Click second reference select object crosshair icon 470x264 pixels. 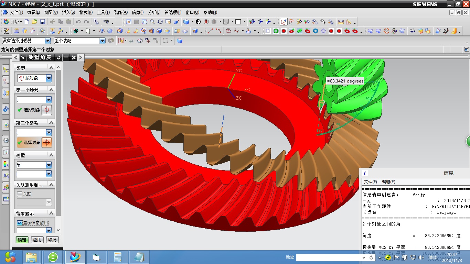click(x=47, y=142)
